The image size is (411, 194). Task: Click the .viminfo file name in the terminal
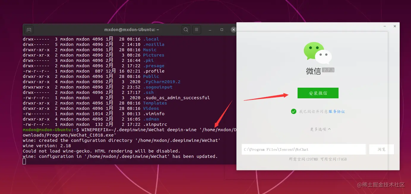[154, 114]
